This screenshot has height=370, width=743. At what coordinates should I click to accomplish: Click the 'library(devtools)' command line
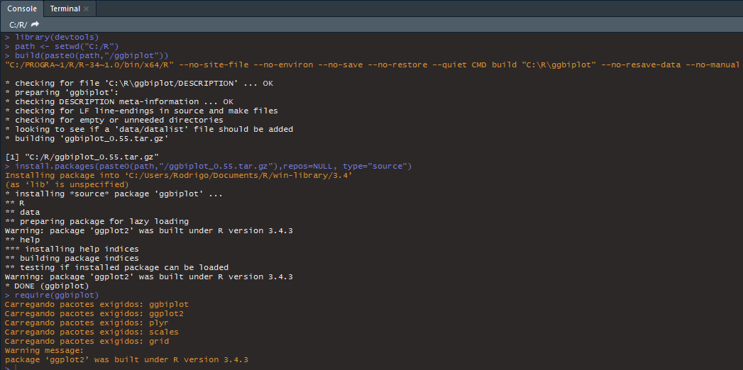click(52, 37)
